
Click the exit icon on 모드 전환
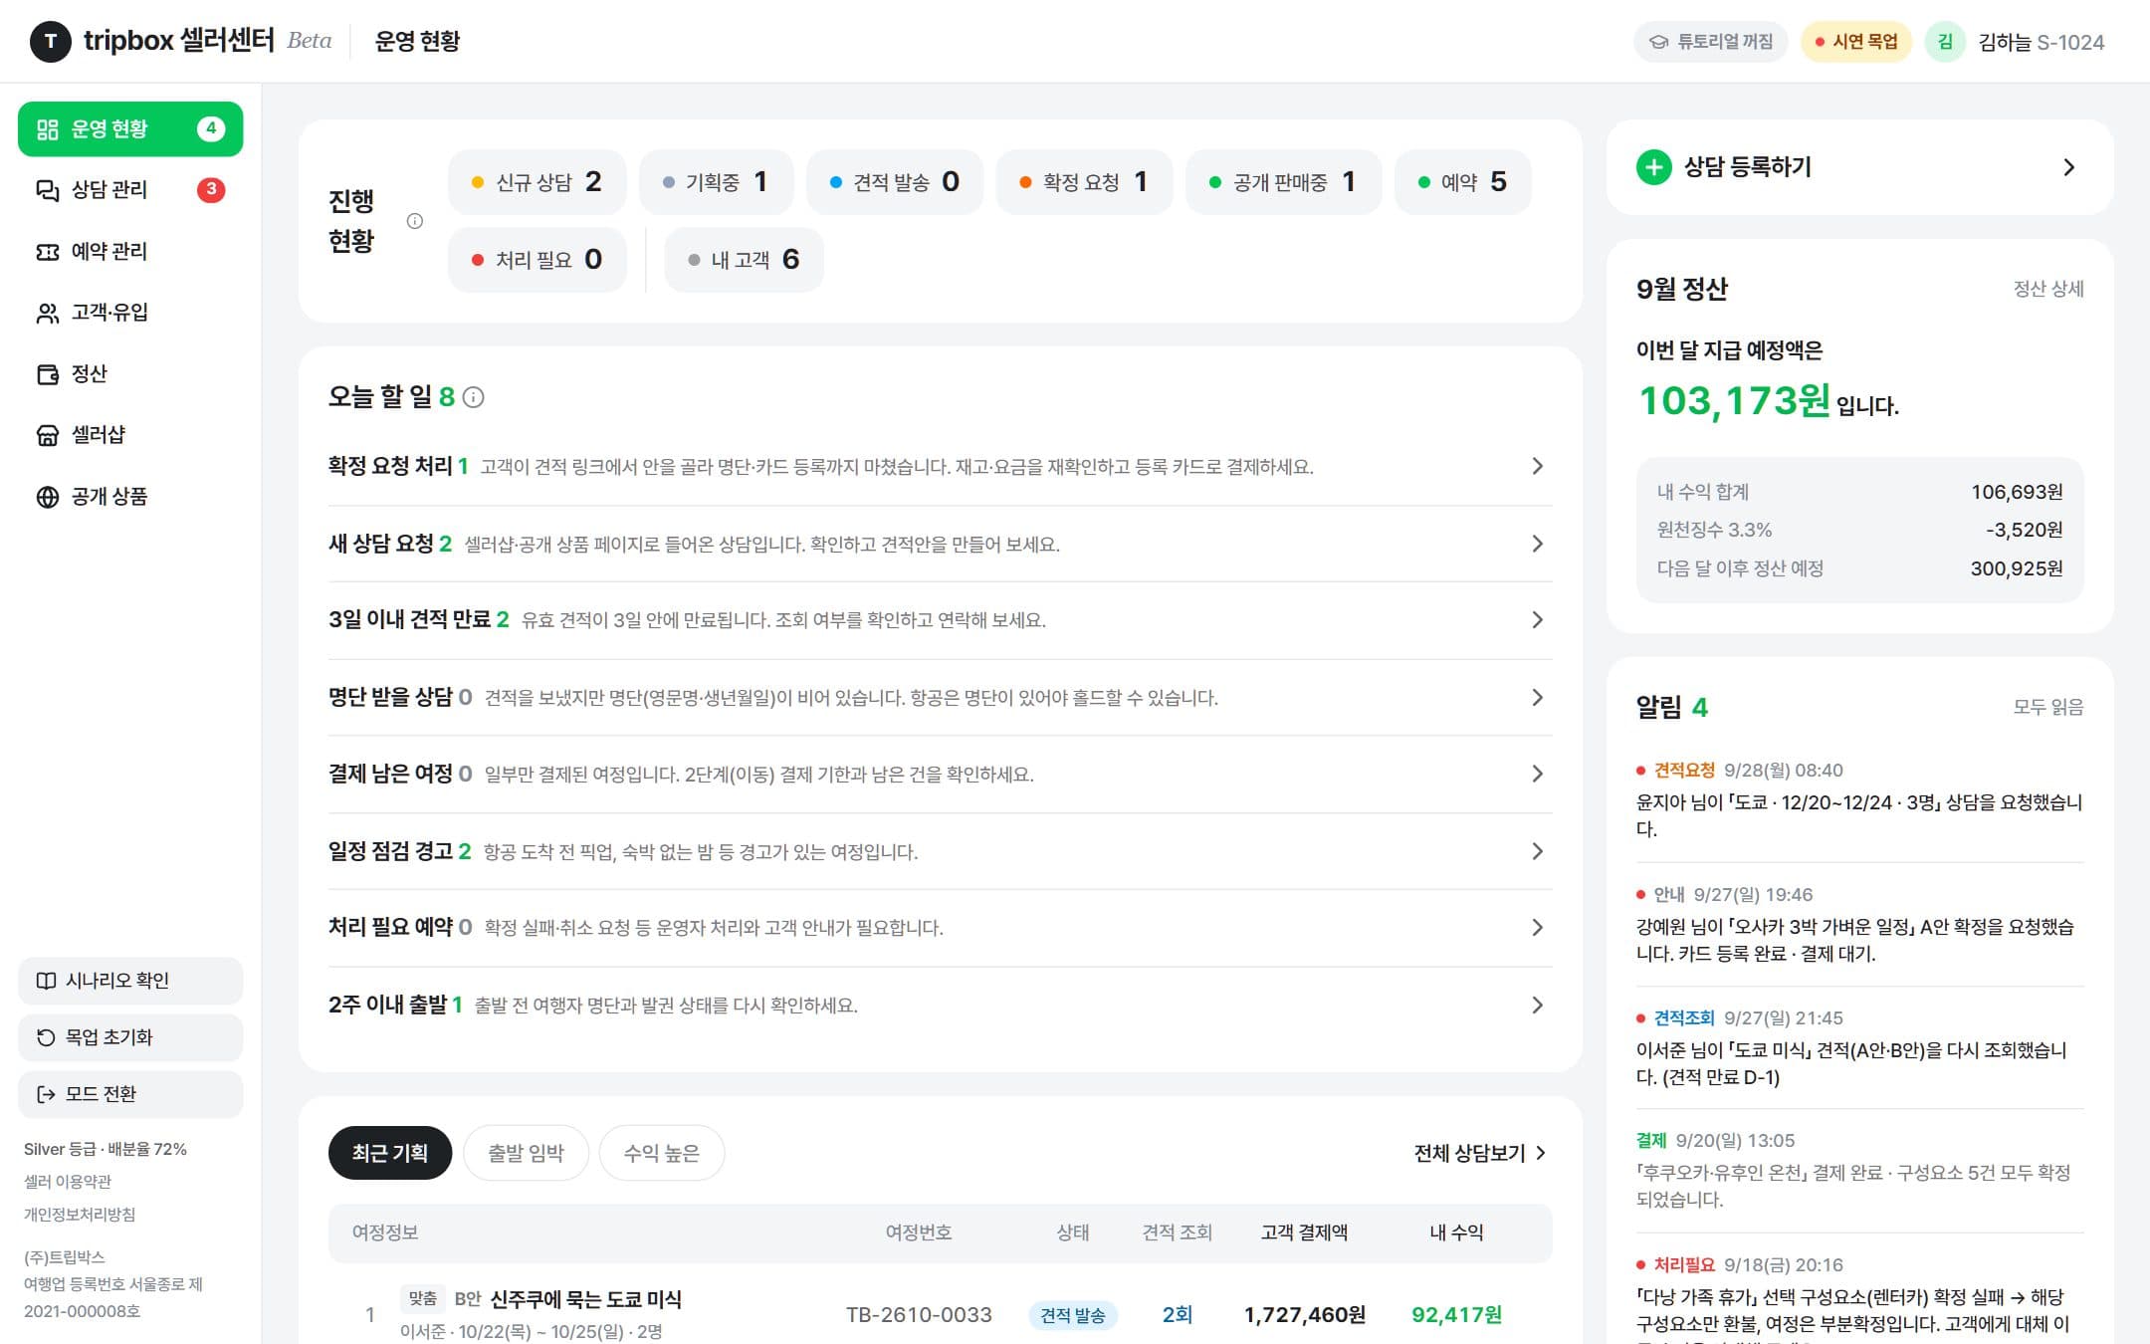point(46,1094)
